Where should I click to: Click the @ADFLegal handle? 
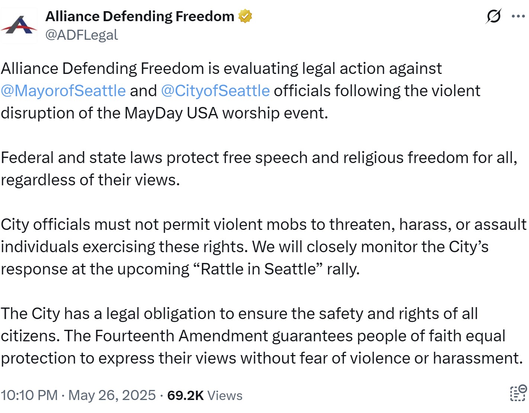tap(81, 35)
